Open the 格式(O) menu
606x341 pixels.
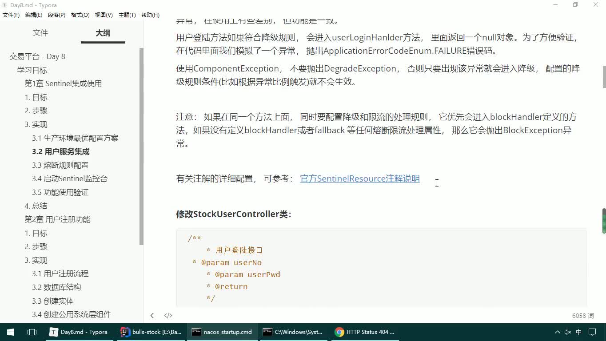click(80, 15)
